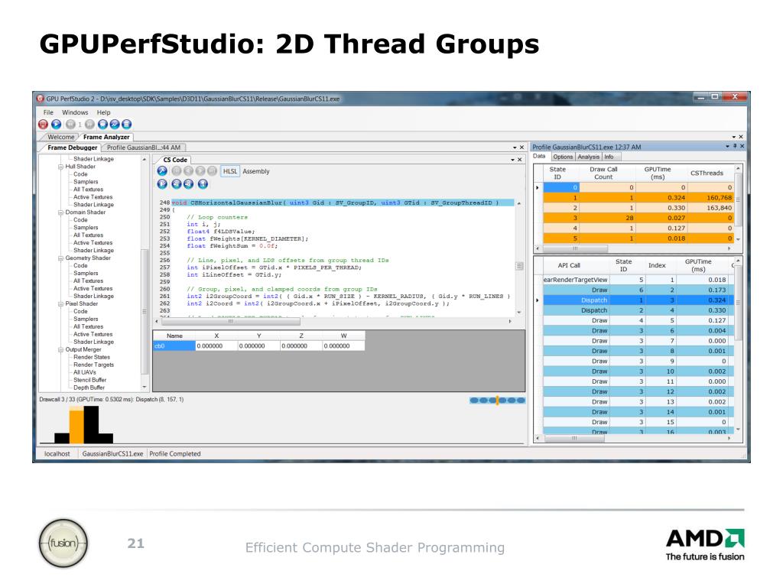Collapse the Pixel Shader tree node
Image resolution: width=783 pixels, height=587 pixels.
(61, 303)
